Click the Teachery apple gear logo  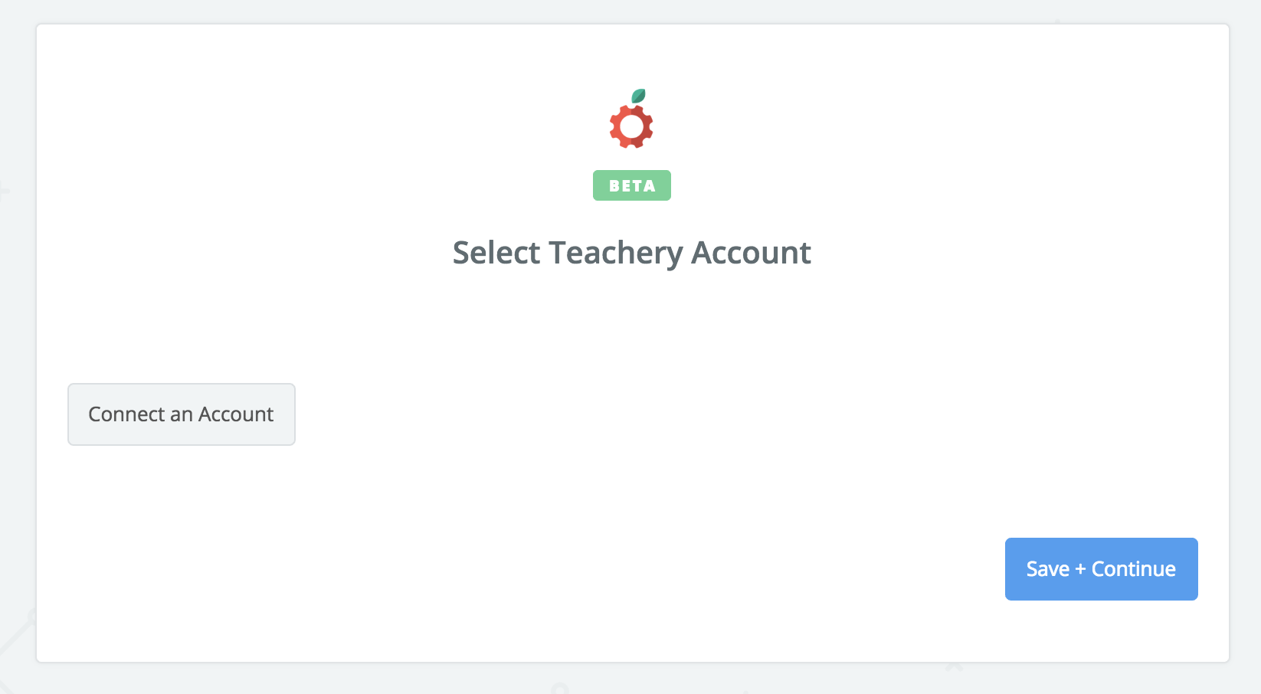(632, 119)
